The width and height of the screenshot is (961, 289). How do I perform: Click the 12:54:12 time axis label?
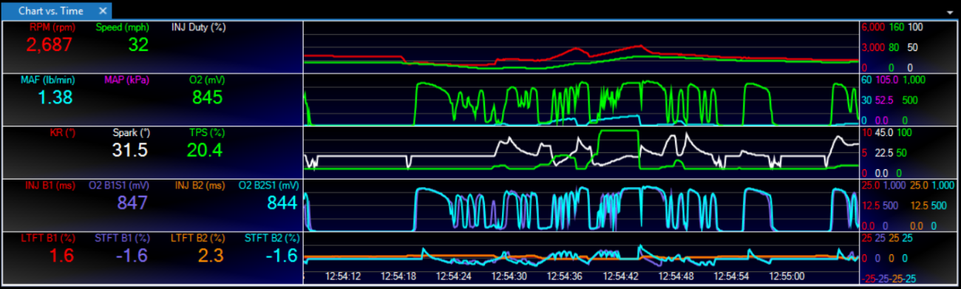coord(343,276)
